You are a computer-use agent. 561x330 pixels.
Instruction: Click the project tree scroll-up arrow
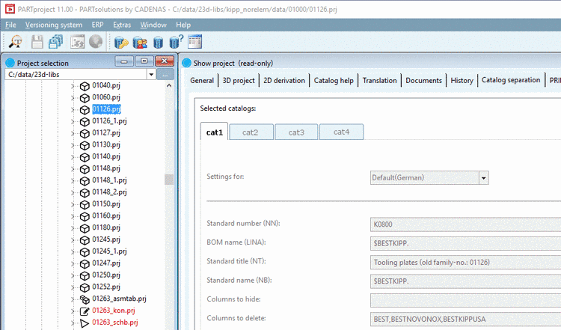(169, 85)
